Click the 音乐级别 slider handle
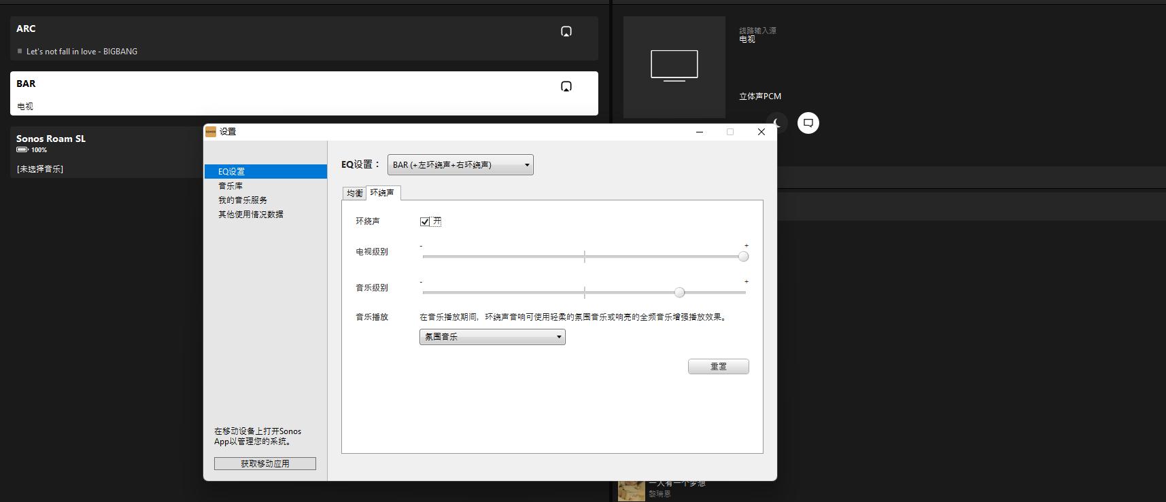1166x502 pixels. [x=679, y=292]
